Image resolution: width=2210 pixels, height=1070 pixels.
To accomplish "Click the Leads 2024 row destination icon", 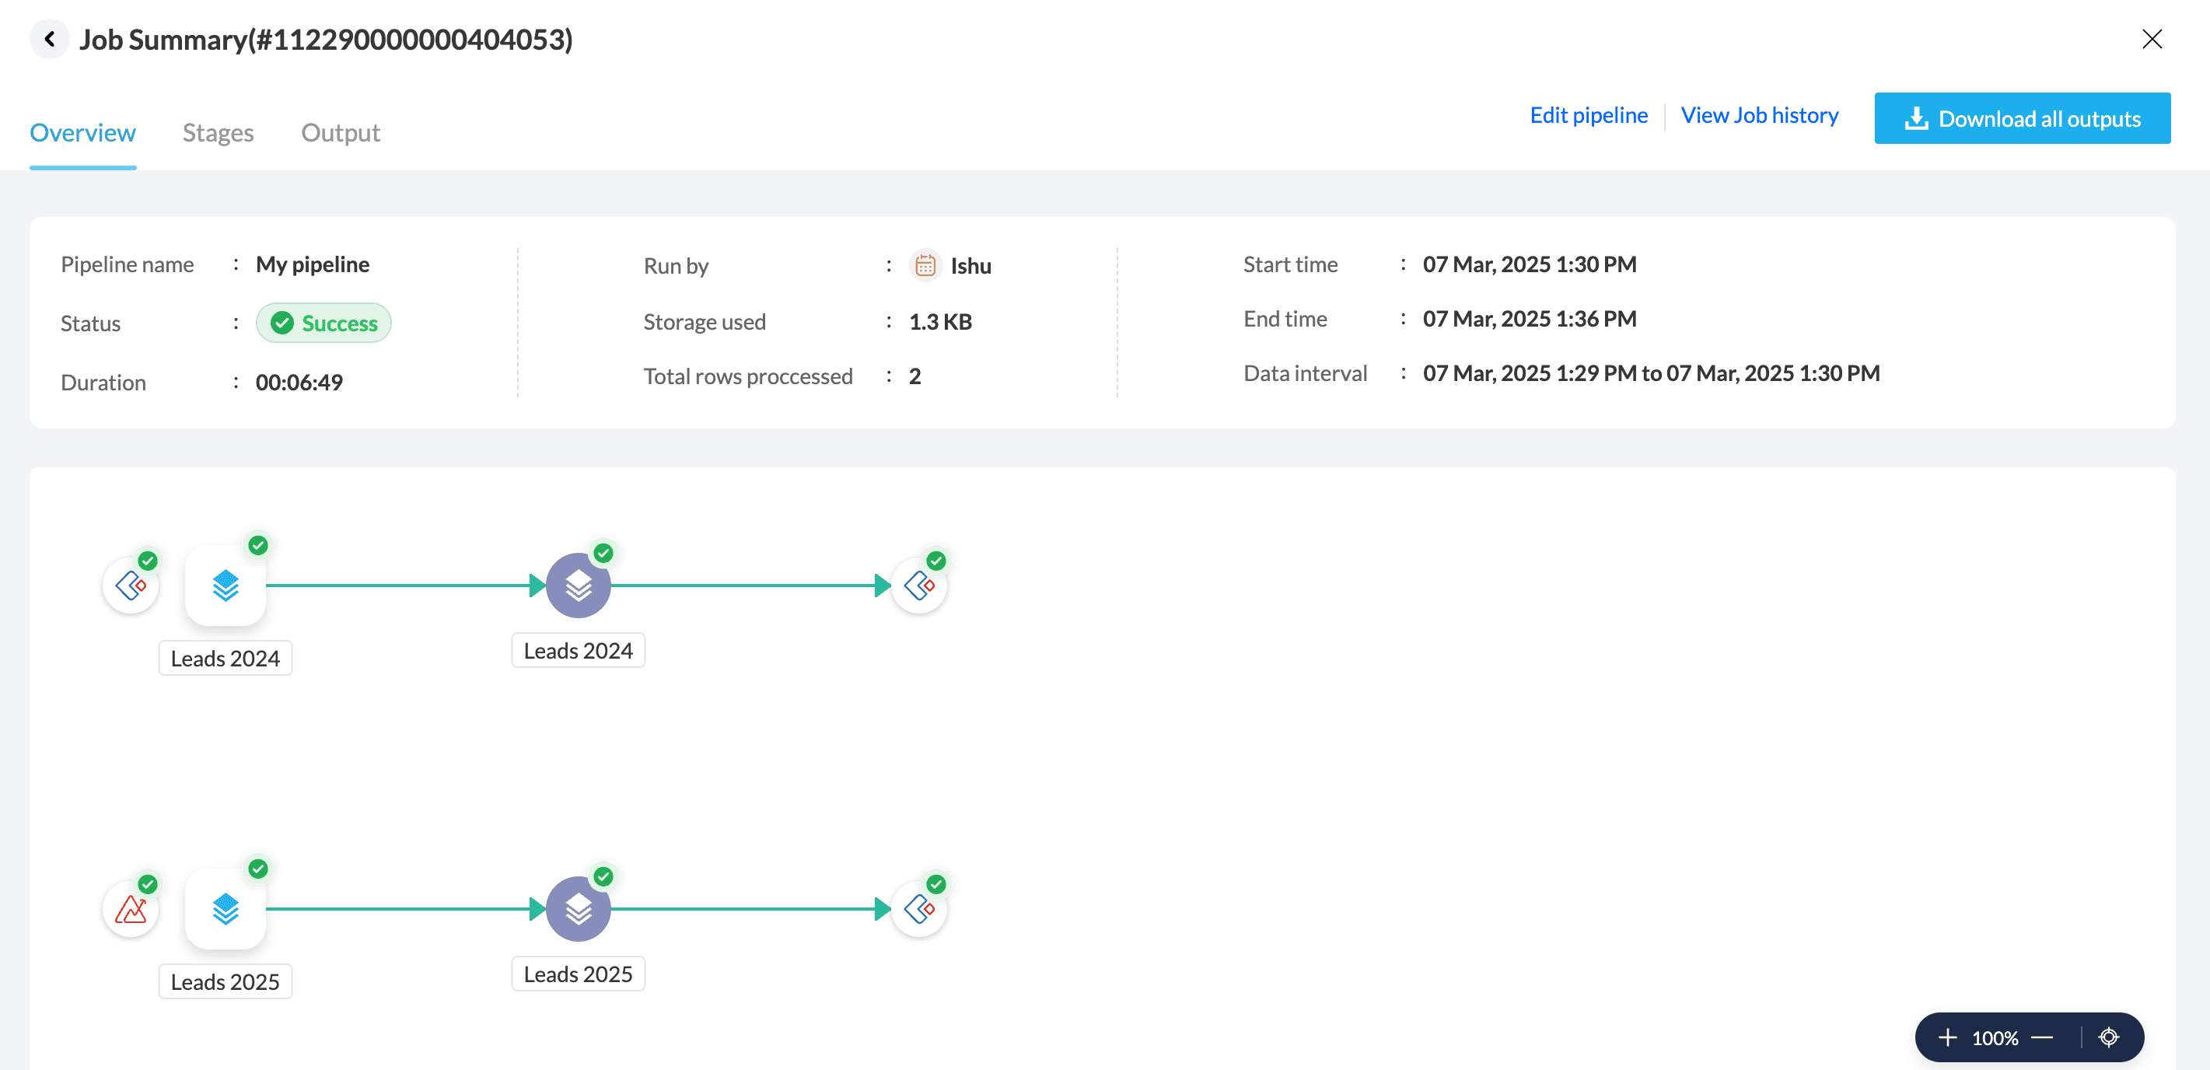I will point(919,586).
